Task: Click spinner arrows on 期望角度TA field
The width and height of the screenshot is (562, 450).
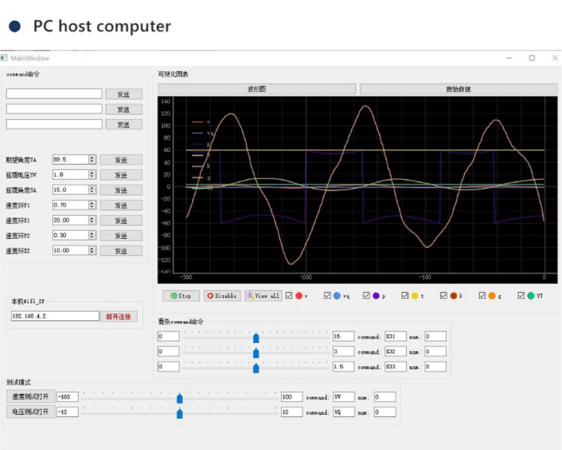Action: pyautogui.click(x=92, y=160)
